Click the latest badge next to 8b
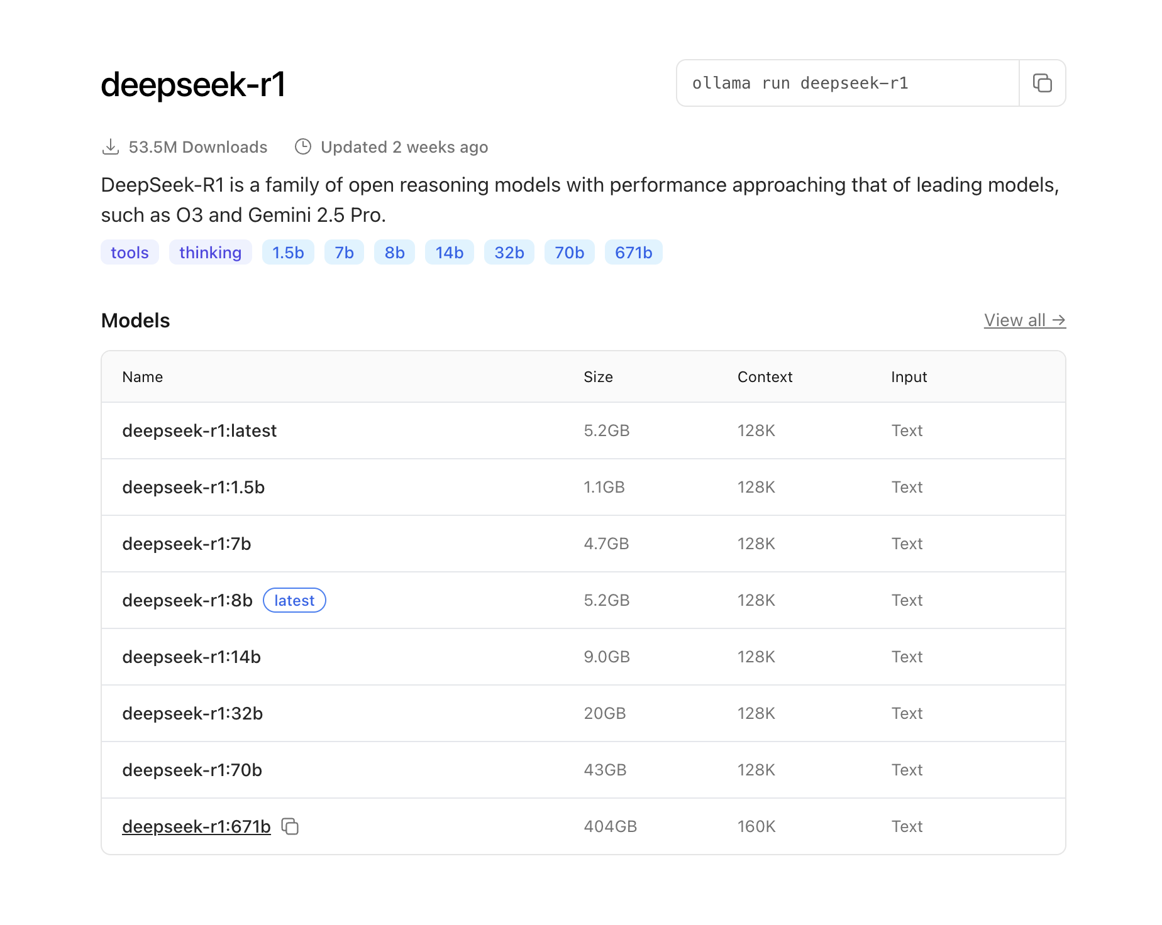 (x=294, y=600)
